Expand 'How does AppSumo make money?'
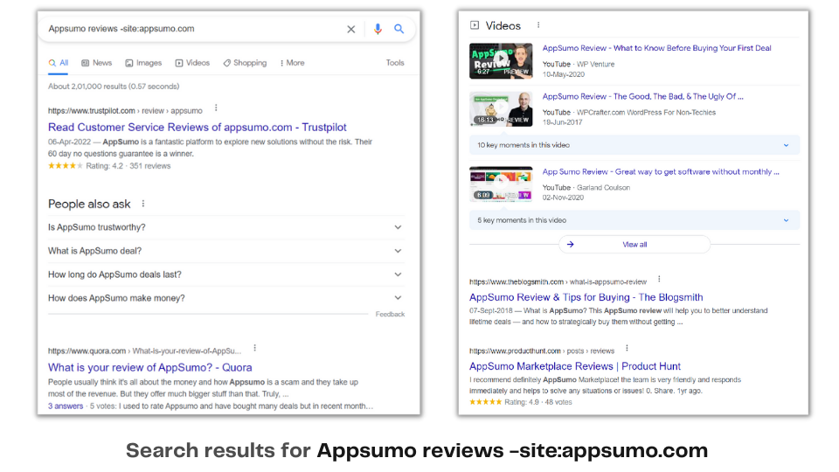 pos(225,298)
